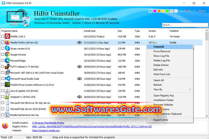Toggle monitoring eye for Mozilla Firefox
Screen dimensions: 209x139
[80, 43]
